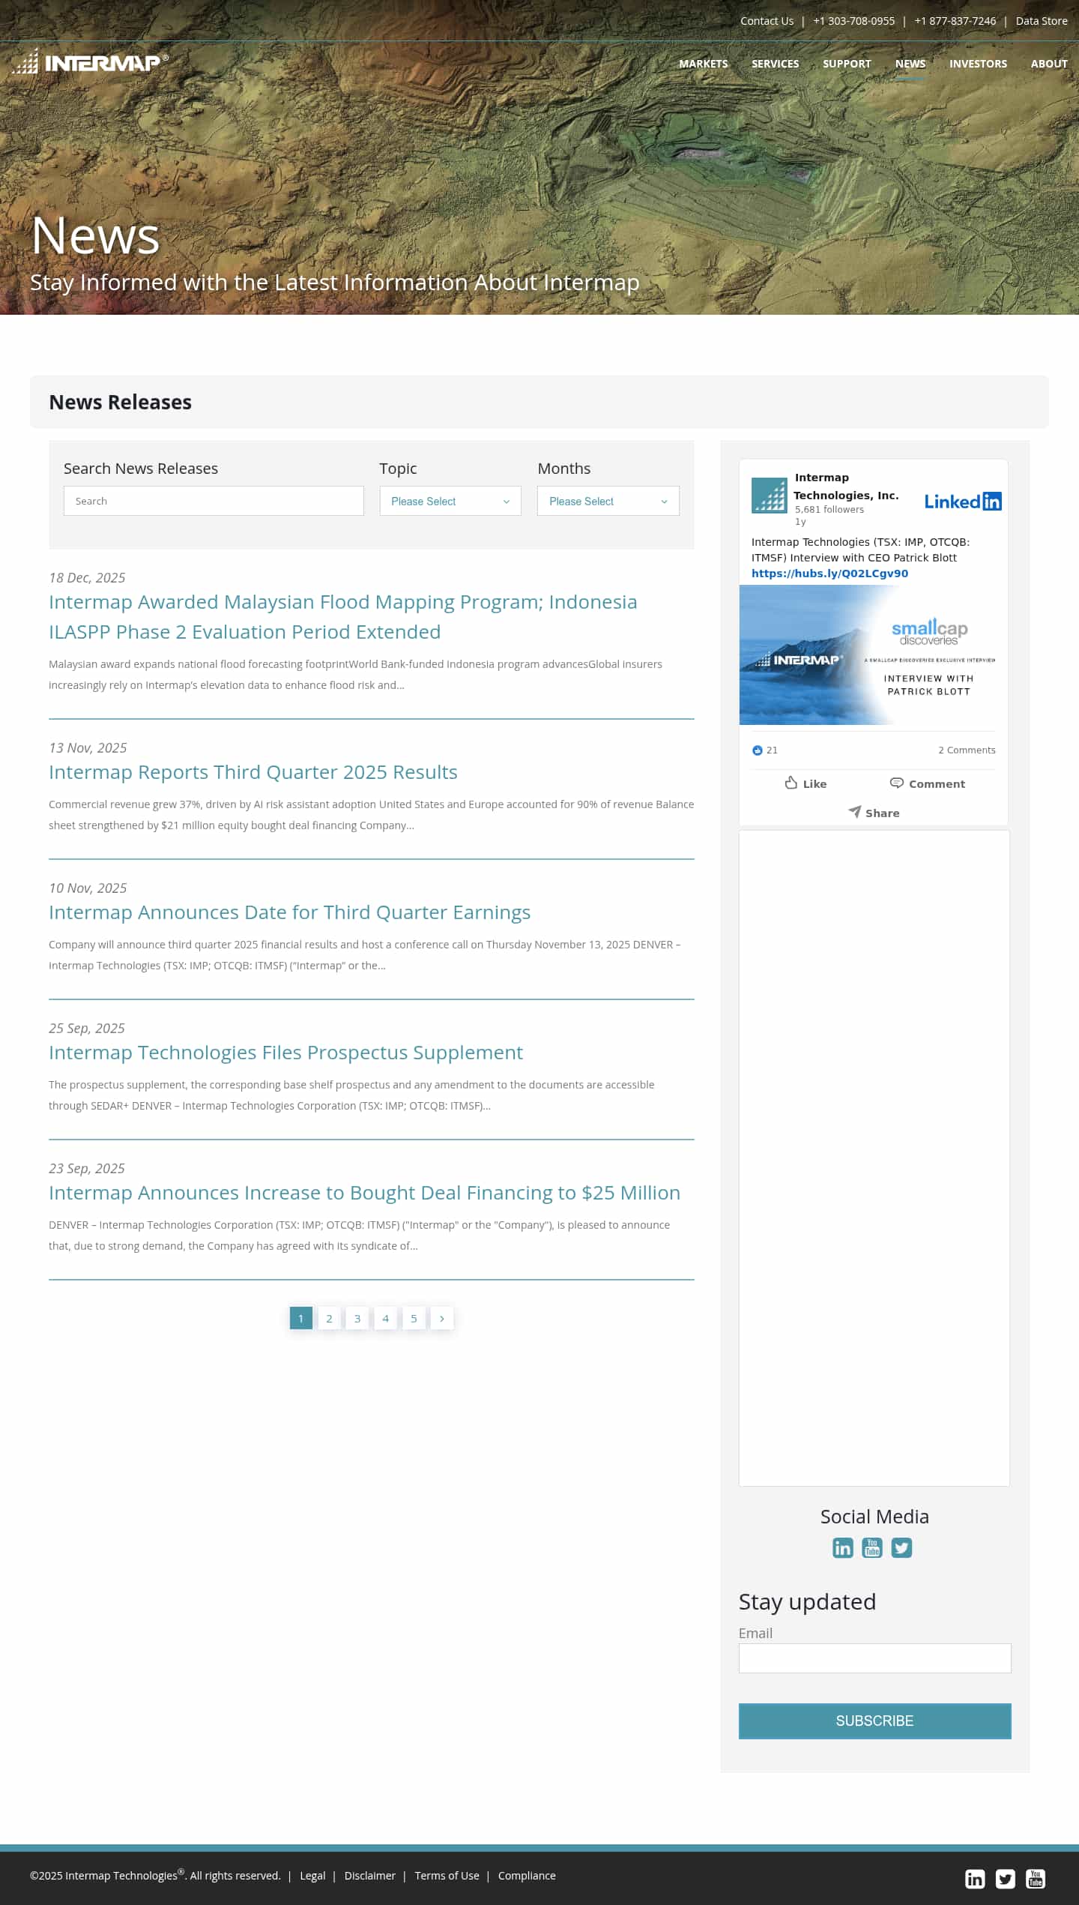The width and height of the screenshot is (1079, 1905).
Task: Open Malaysian Flood Mapping Program article
Action: (343, 617)
